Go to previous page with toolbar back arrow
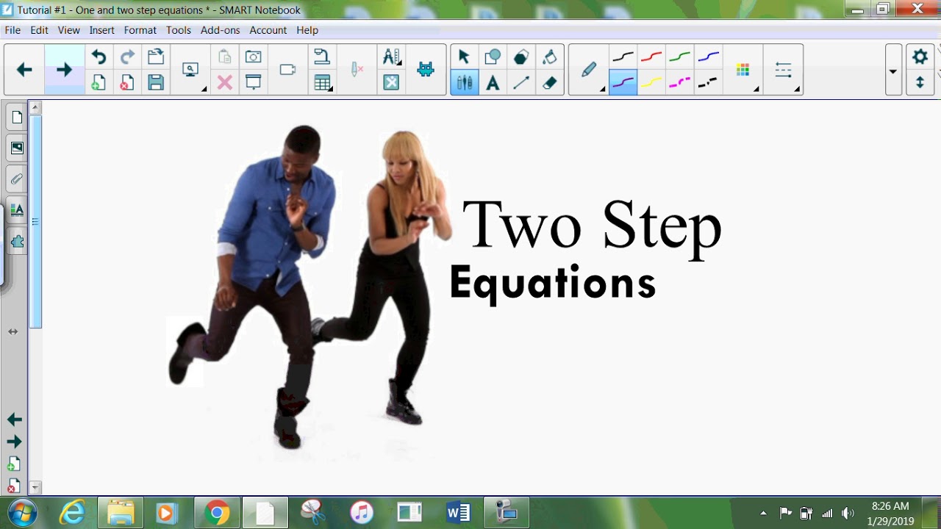 24,70
